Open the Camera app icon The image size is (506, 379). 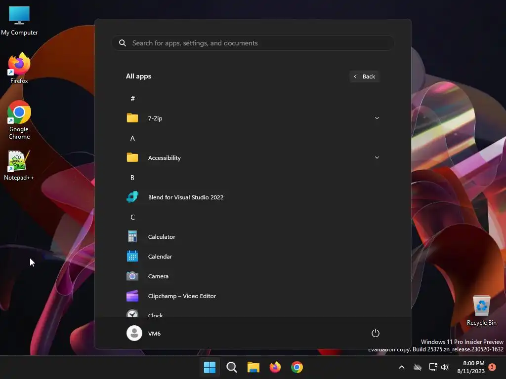coord(132,276)
